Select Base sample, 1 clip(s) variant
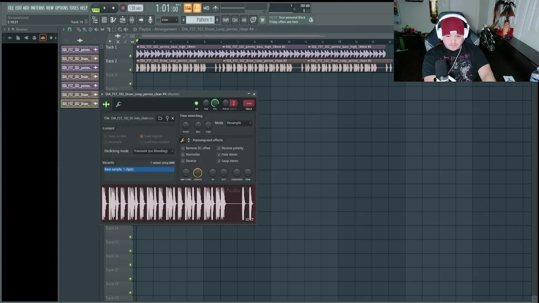Image resolution: width=539 pixels, height=303 pixels. (139, 169)
